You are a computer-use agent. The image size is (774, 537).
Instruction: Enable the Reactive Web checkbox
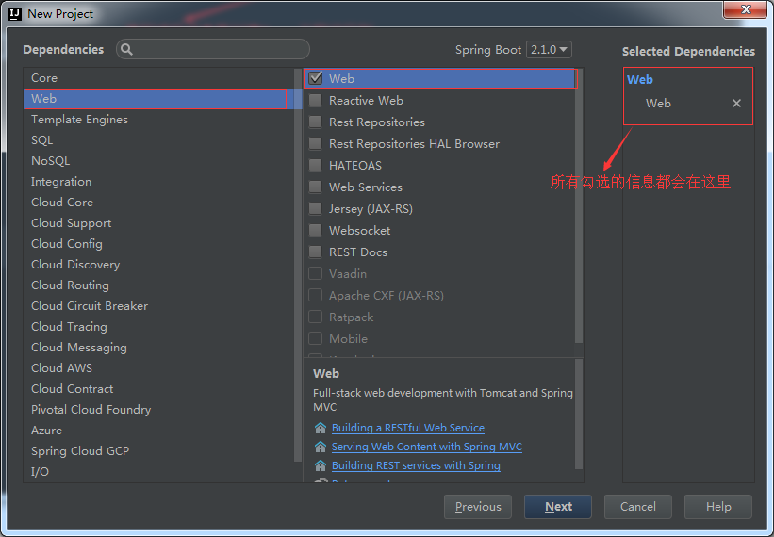coord(316,101)
